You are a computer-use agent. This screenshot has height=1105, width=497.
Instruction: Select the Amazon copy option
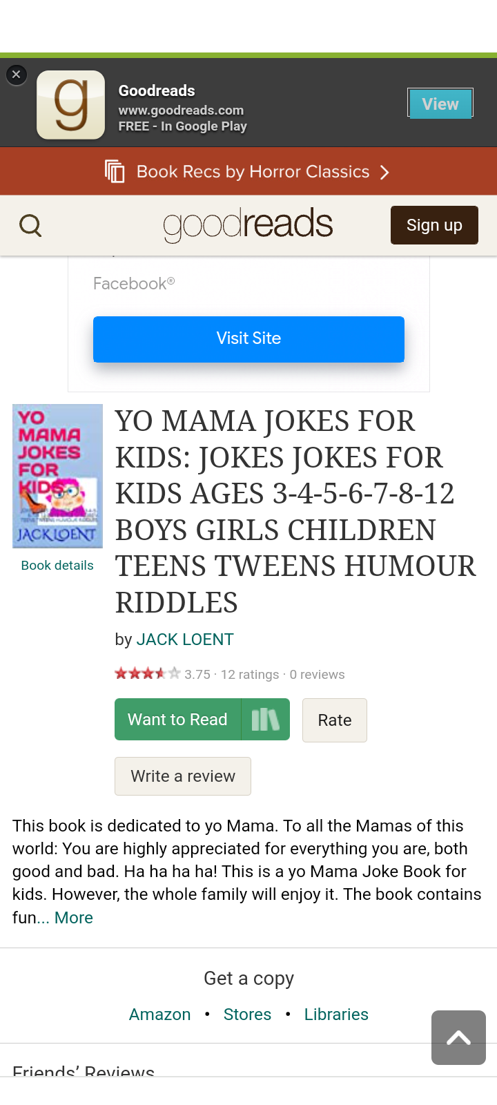point(160,1015)
